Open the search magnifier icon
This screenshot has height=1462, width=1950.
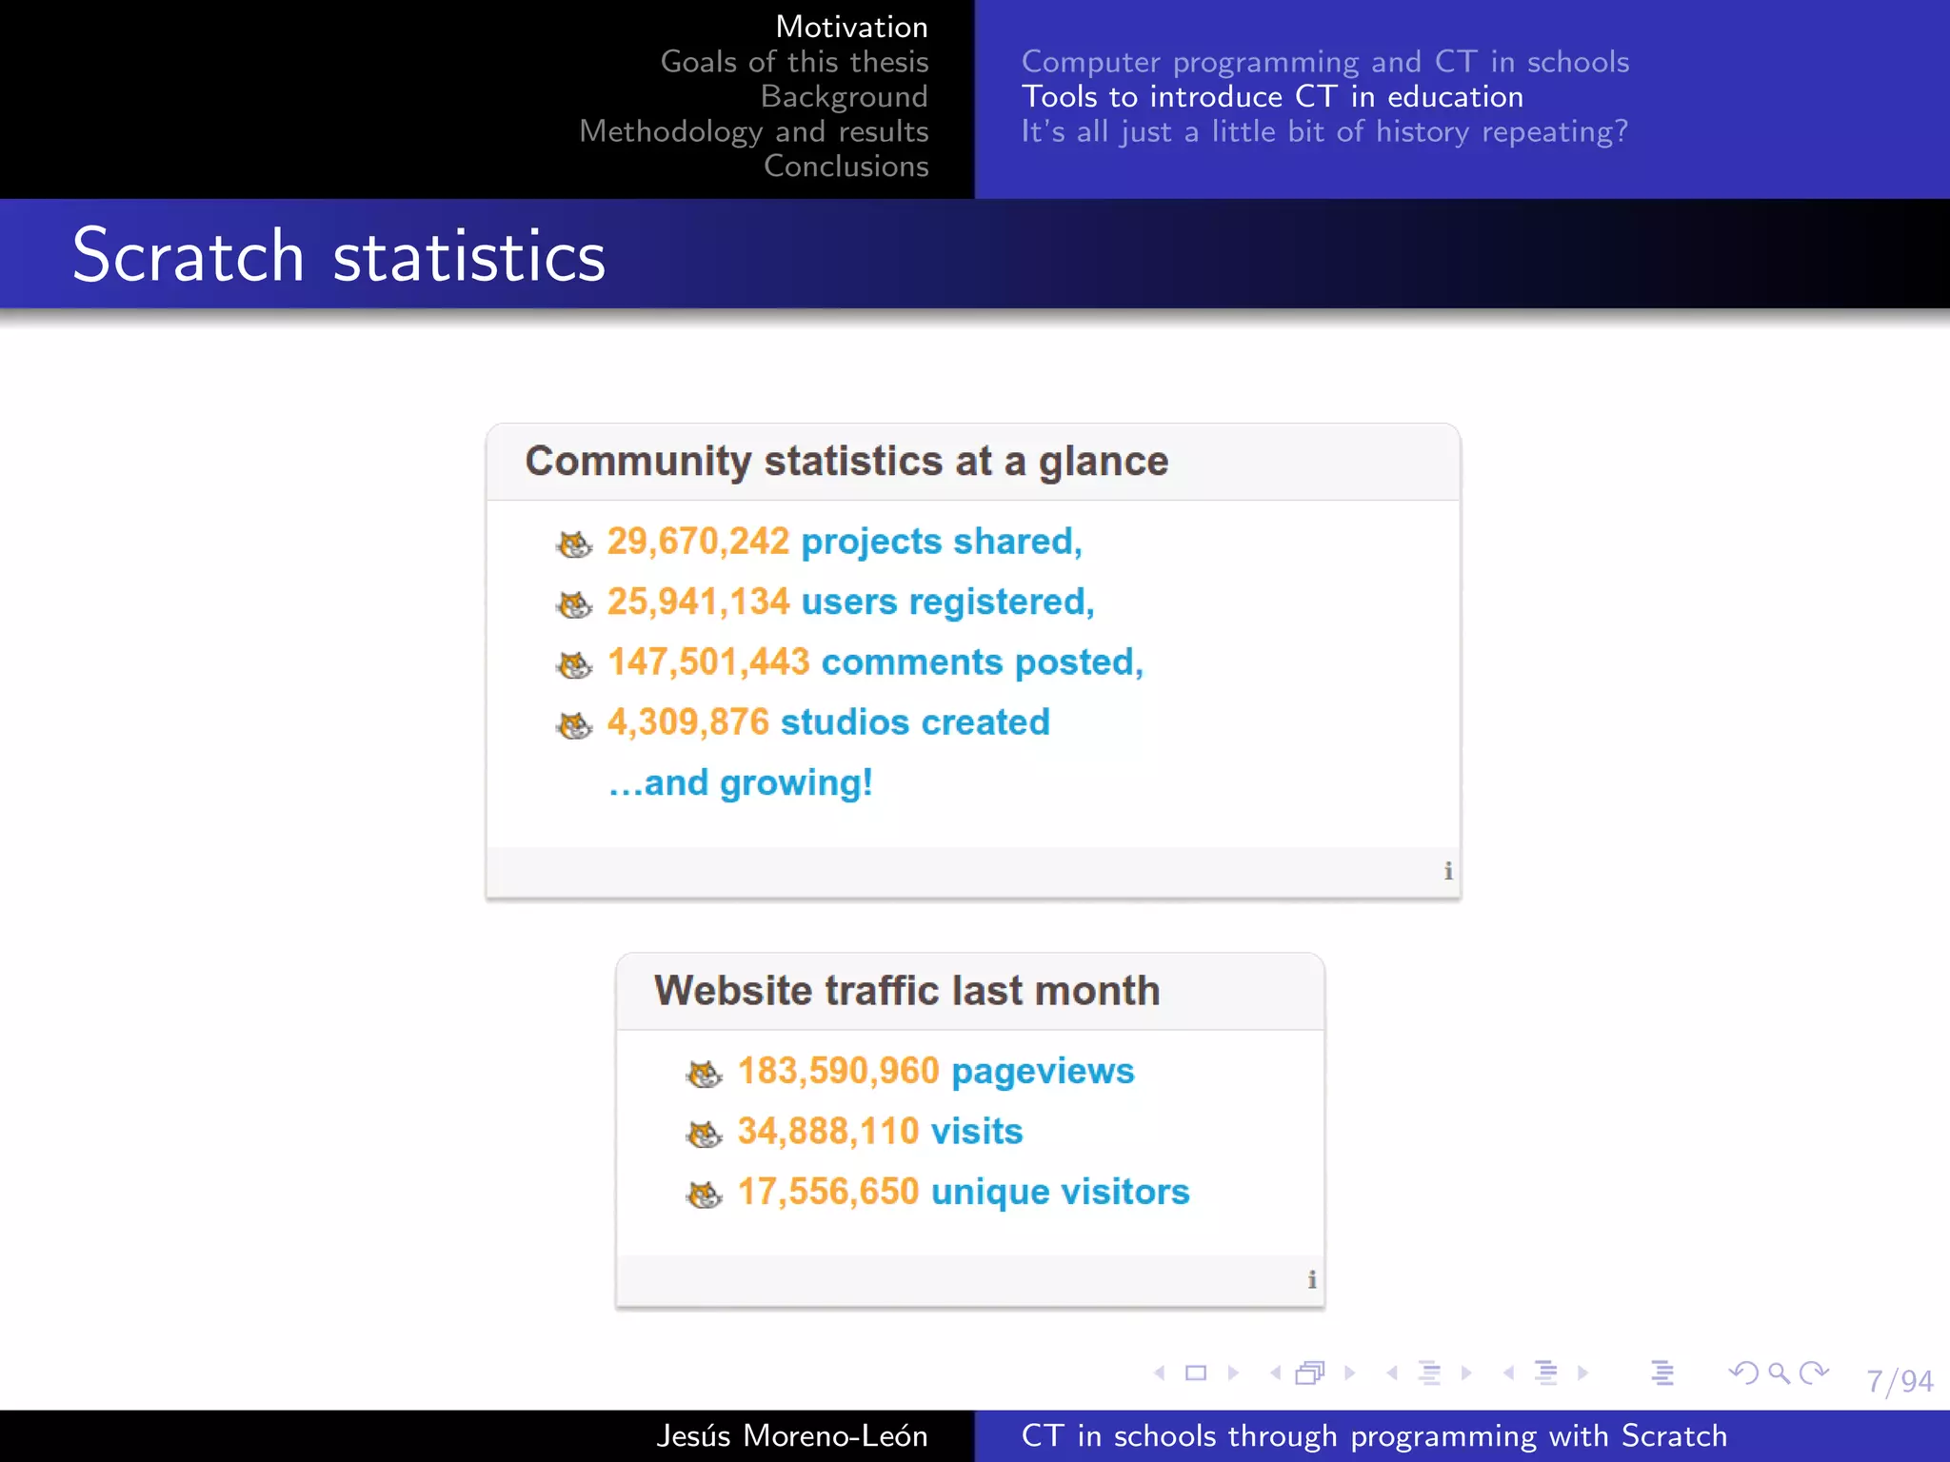1779,1373
